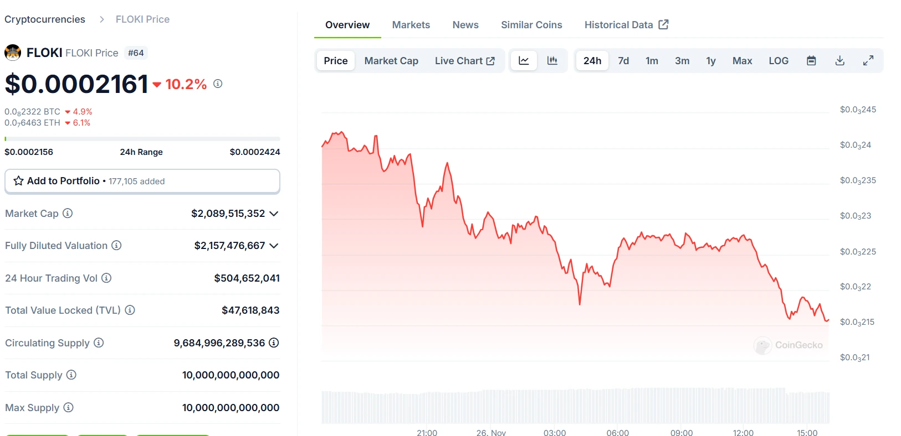Click info icon beside Circulating Supply label
This screenshot has width=901, height=436.
click(99, 342)
